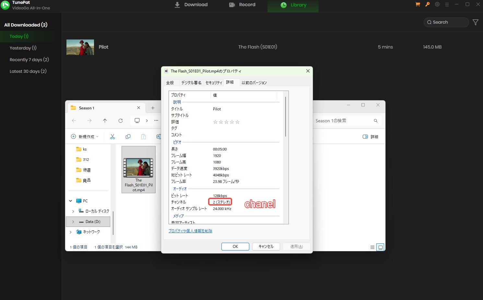Screen dimensions: 483x300
Task: Switch Explorer to details list view
Action: [372, 247]
